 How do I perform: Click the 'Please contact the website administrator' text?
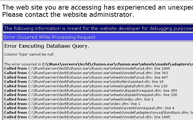(68, 15)
